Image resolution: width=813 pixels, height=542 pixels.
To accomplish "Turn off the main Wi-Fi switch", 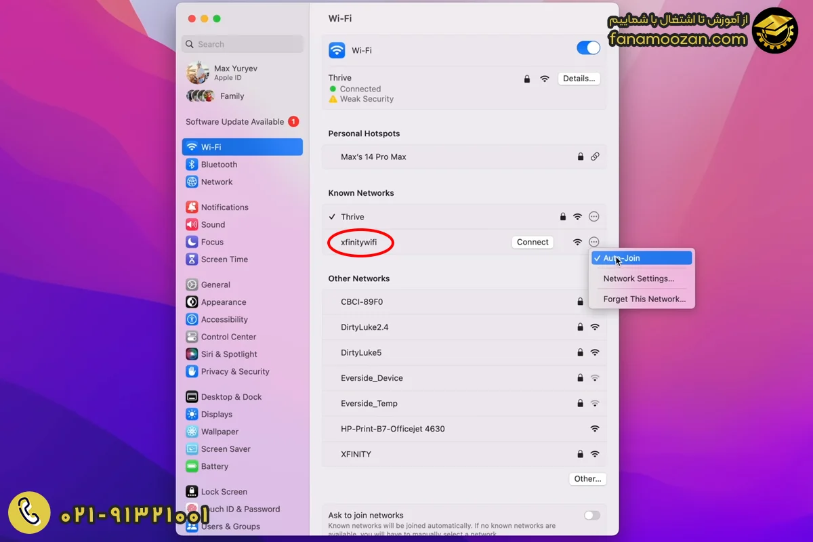I will pyautogui.click(x=588, y=48).
